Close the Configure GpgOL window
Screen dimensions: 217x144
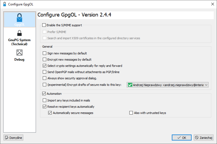click(x=213, y=4)
